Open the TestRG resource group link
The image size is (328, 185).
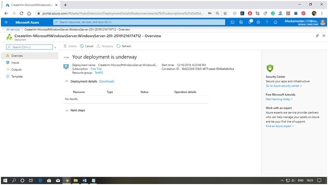pos(99,73)
